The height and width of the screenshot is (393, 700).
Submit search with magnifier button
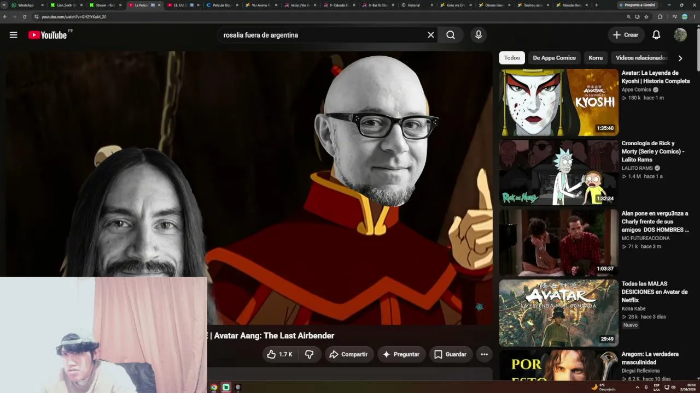pyautogui.click(x=451, y=35)
